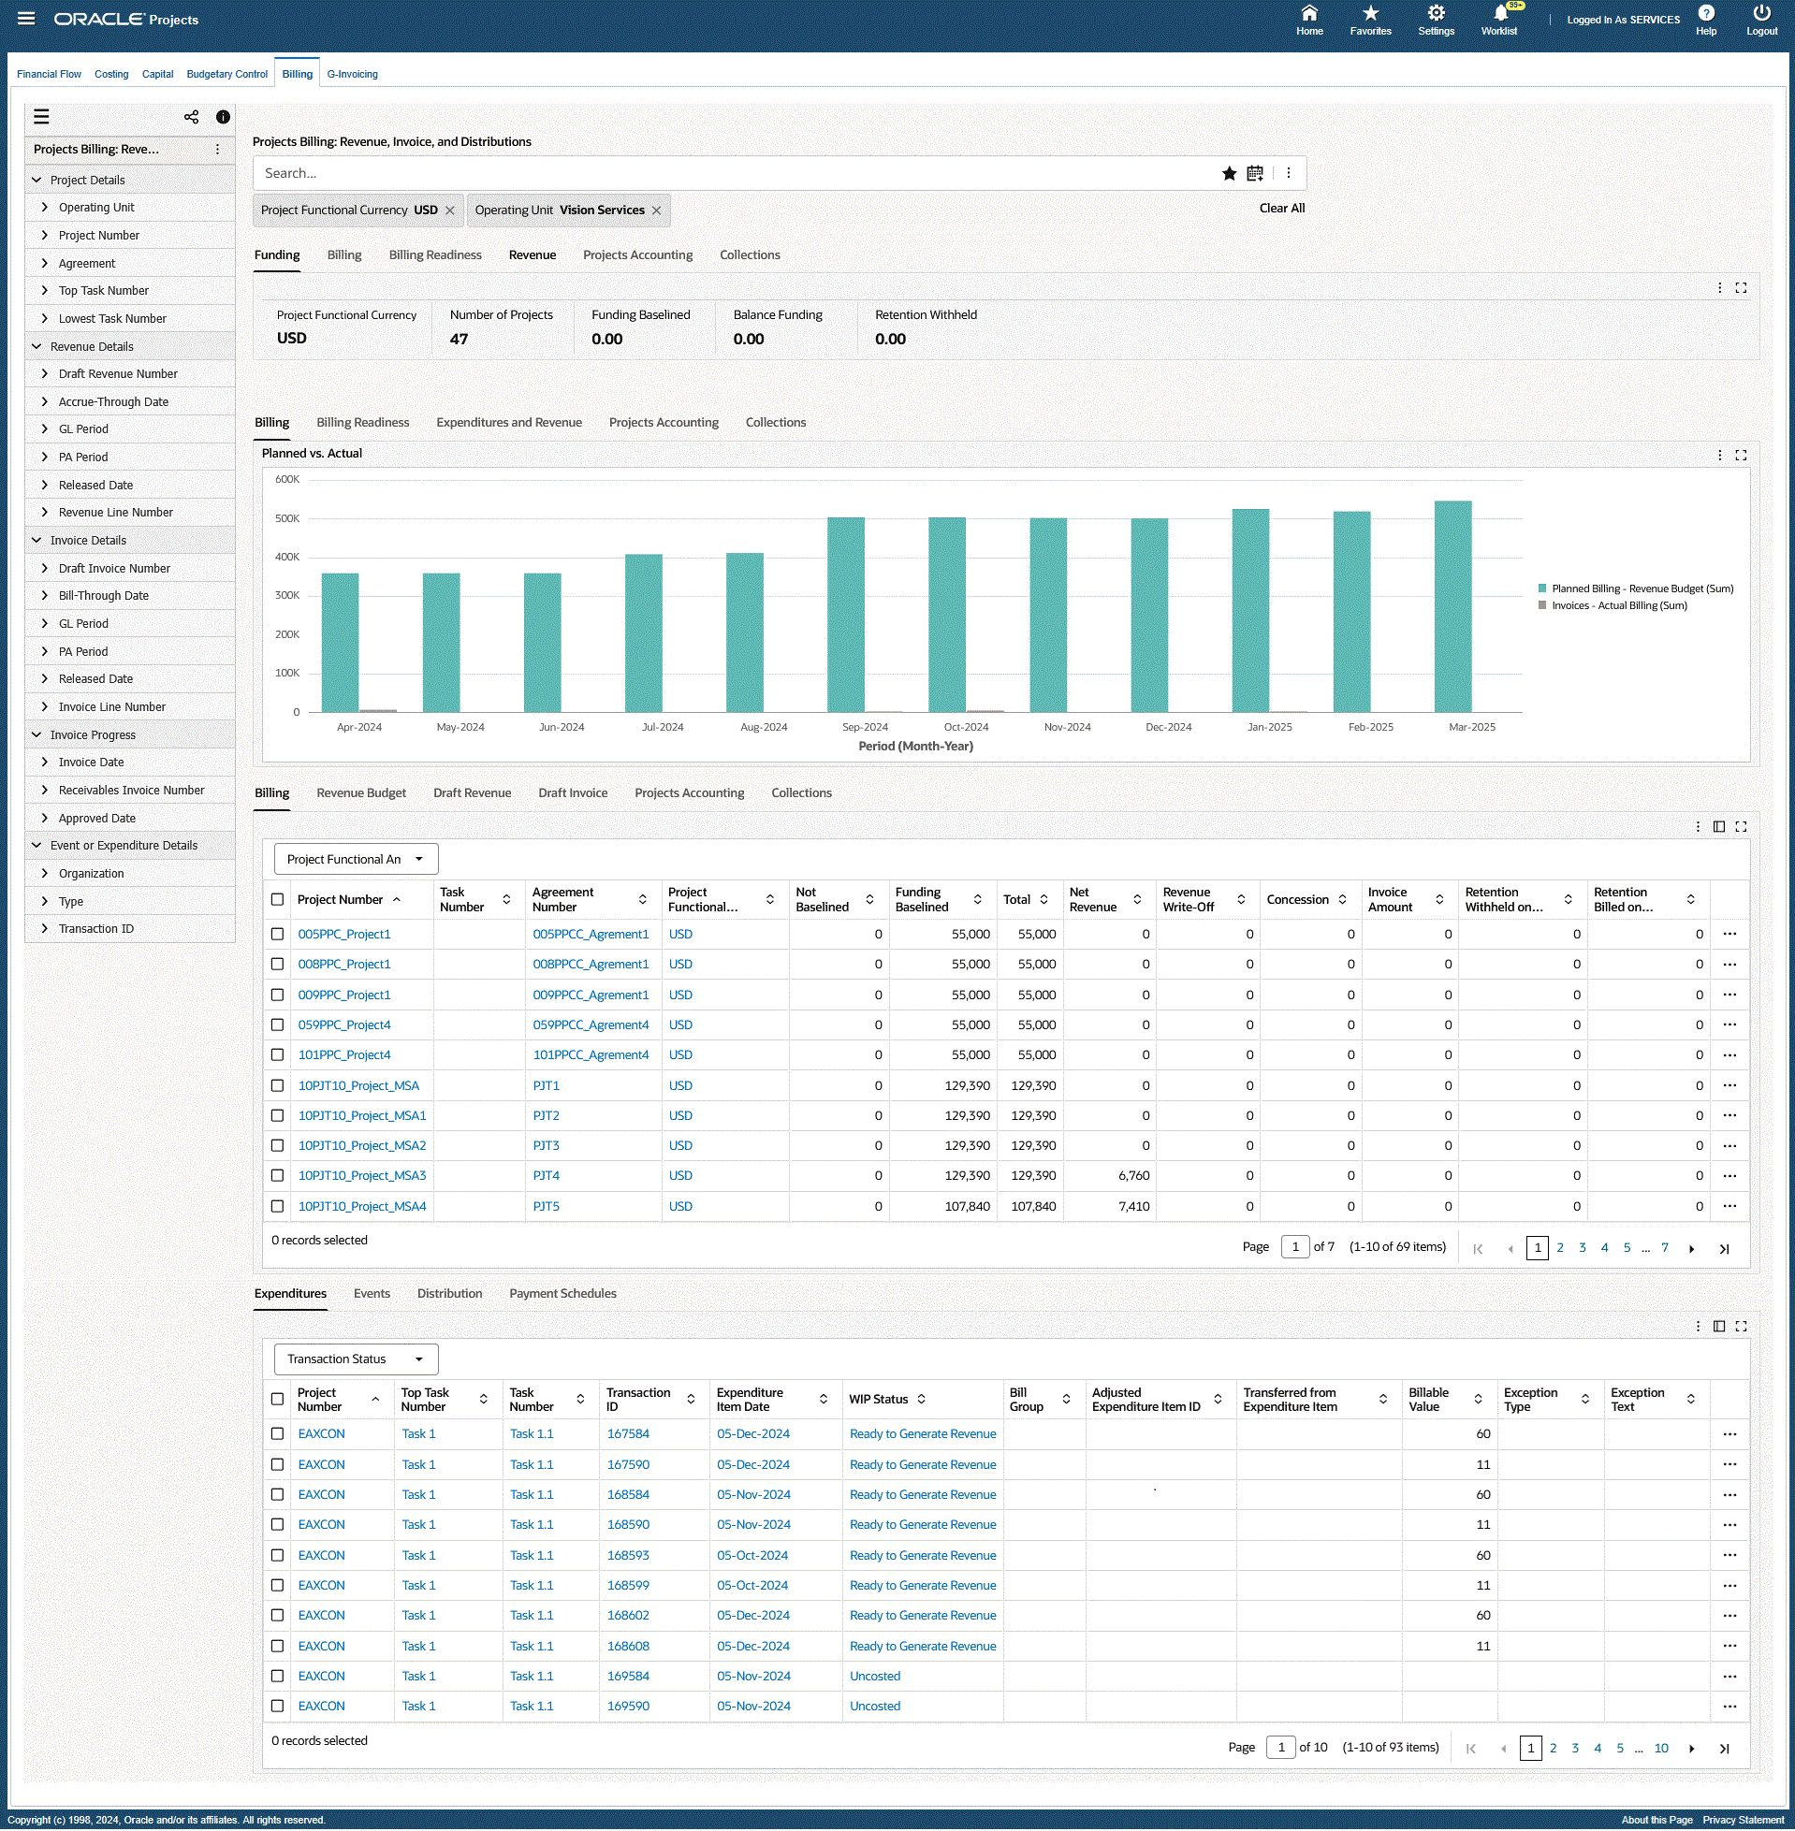This screenshot has width=1795, height=1831.
Task: Select checkbox for 10PJT10_Project_MSA4 row
Action: pyautogui.click(x=277, y=1206)
